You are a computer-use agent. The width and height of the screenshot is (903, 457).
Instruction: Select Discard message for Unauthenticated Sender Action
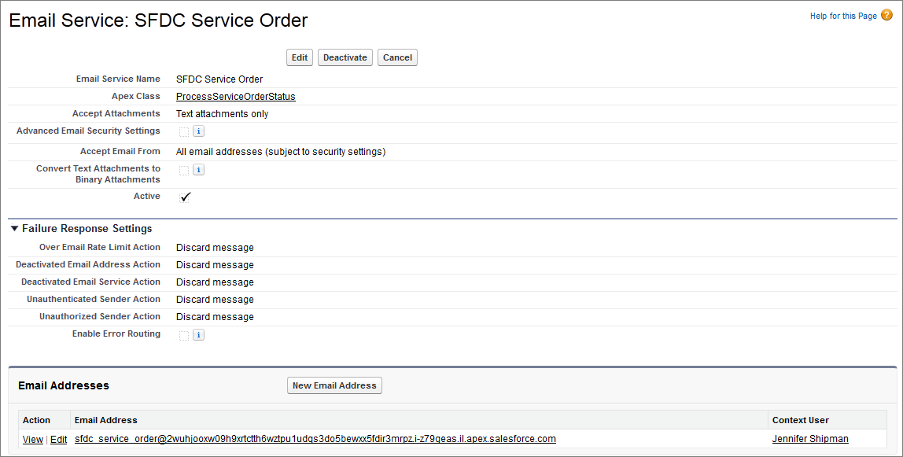click(x=215, y=300)
